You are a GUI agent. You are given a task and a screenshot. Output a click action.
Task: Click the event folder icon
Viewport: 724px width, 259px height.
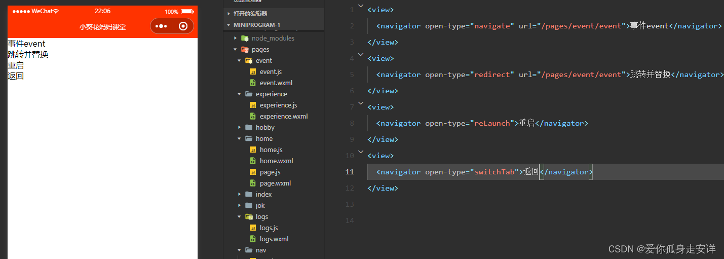click(249, 60)
